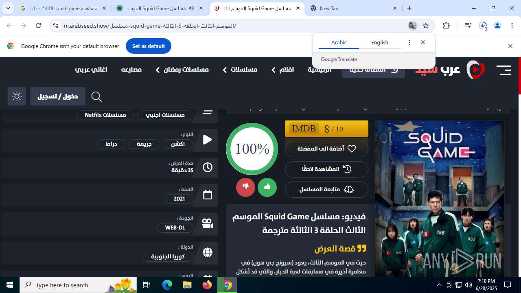Launch Microsoft Edge from taskbar
The height and width of the screenshot is (293, 521).
[167, 285]
